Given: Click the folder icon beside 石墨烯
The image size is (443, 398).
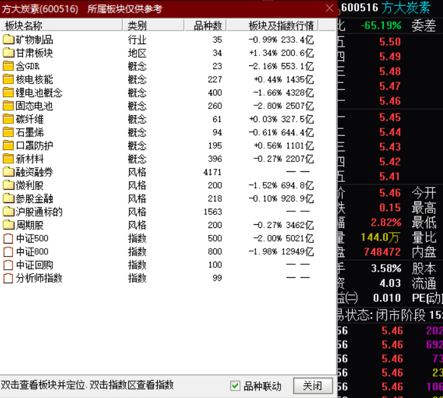Looking at the screenshot, I should pos(9,133).
